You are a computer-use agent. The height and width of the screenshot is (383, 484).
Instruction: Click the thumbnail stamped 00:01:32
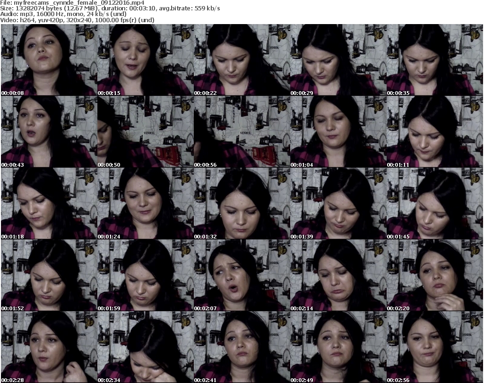tap(242, 204)
